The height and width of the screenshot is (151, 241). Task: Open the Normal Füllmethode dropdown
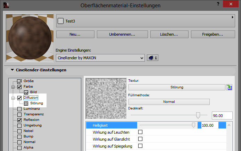169,102
